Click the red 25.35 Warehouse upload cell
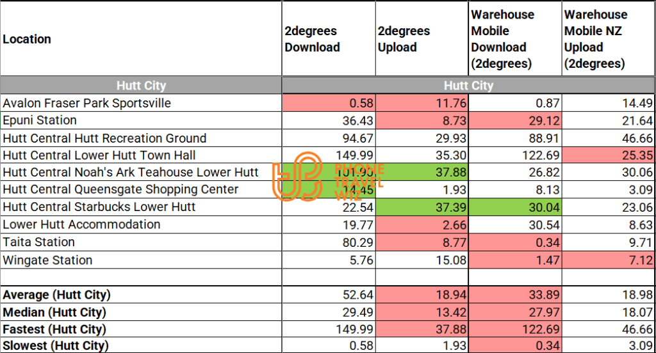The image size is (656, 353). [x=609, y=155]
